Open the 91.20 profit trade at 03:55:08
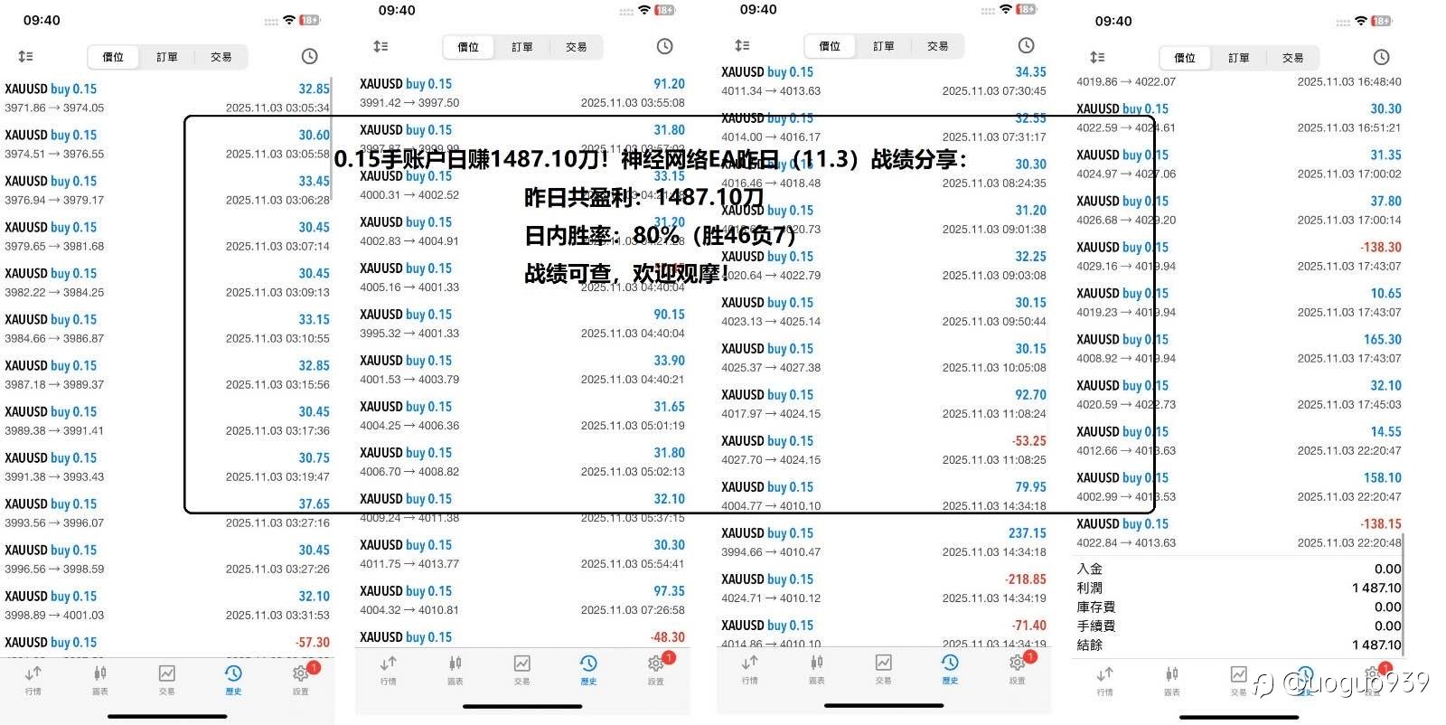This screenshot has height=725, width=1446. [x=522, y=92]
